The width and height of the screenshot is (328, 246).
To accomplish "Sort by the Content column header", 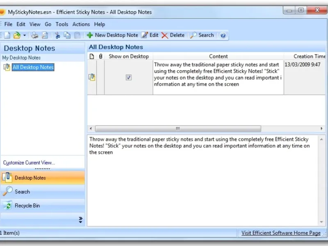I will tap(218, 56).
